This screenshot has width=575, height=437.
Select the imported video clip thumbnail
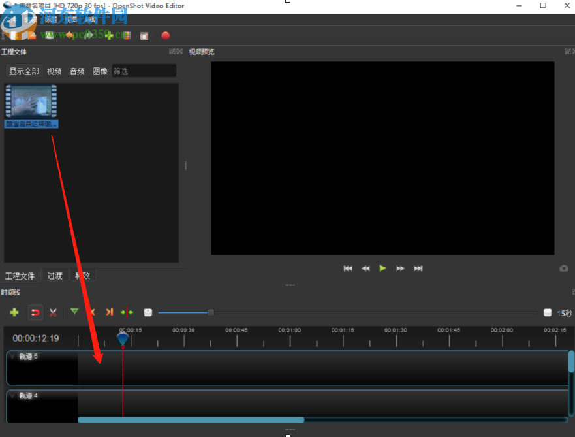(x=31, y=101)
